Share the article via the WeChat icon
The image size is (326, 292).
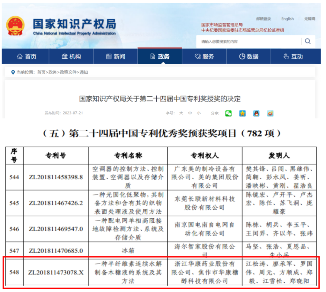[x=229, y=113]
